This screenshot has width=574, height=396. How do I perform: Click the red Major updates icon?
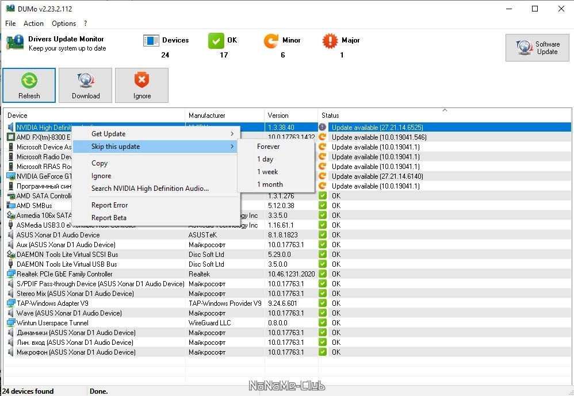pyautogui.click(x=330, y=40)
